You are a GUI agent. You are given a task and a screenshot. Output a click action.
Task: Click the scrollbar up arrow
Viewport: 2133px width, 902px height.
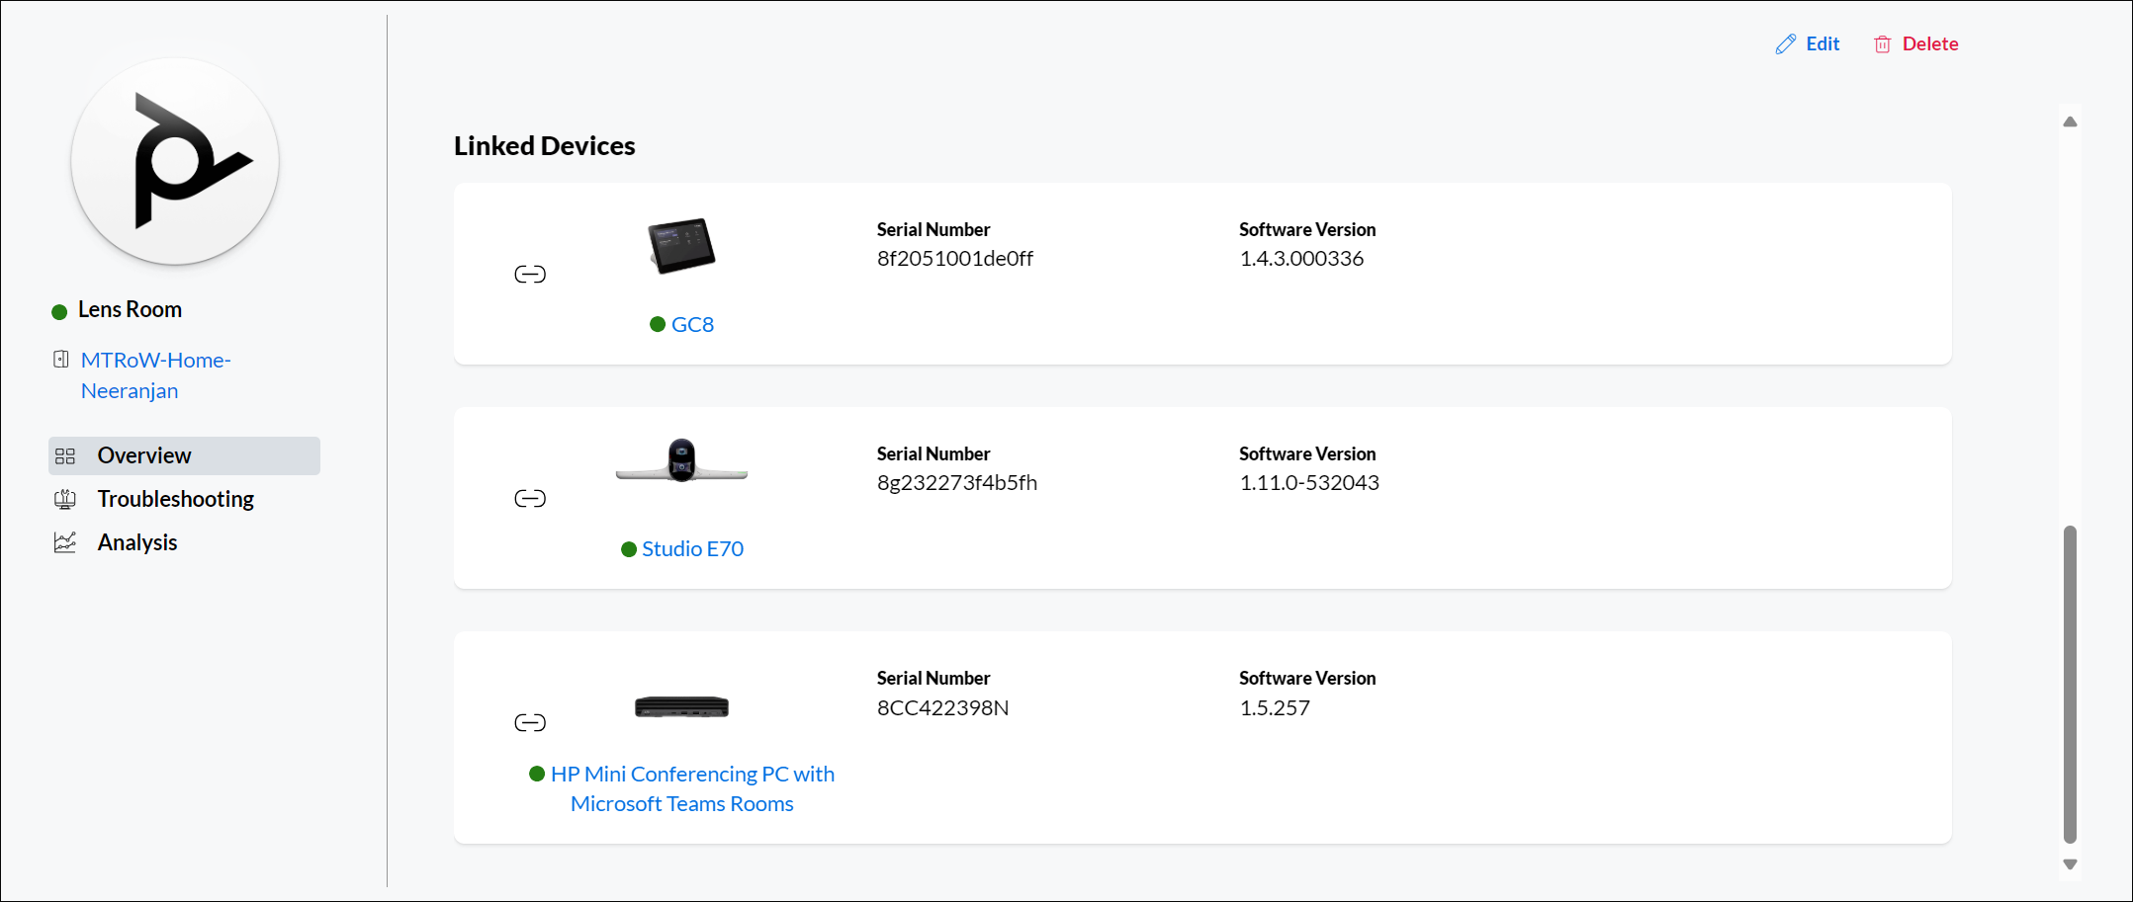[x=2070, y=122]
